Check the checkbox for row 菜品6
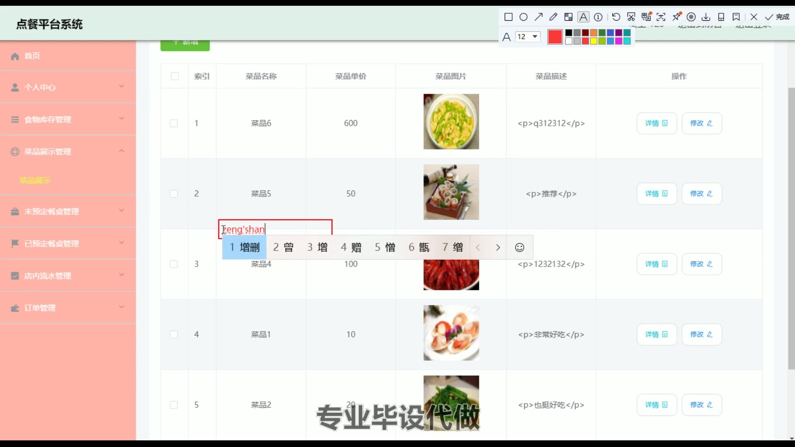The width and height of the screenshot is (795, 447). pos(174,123)
